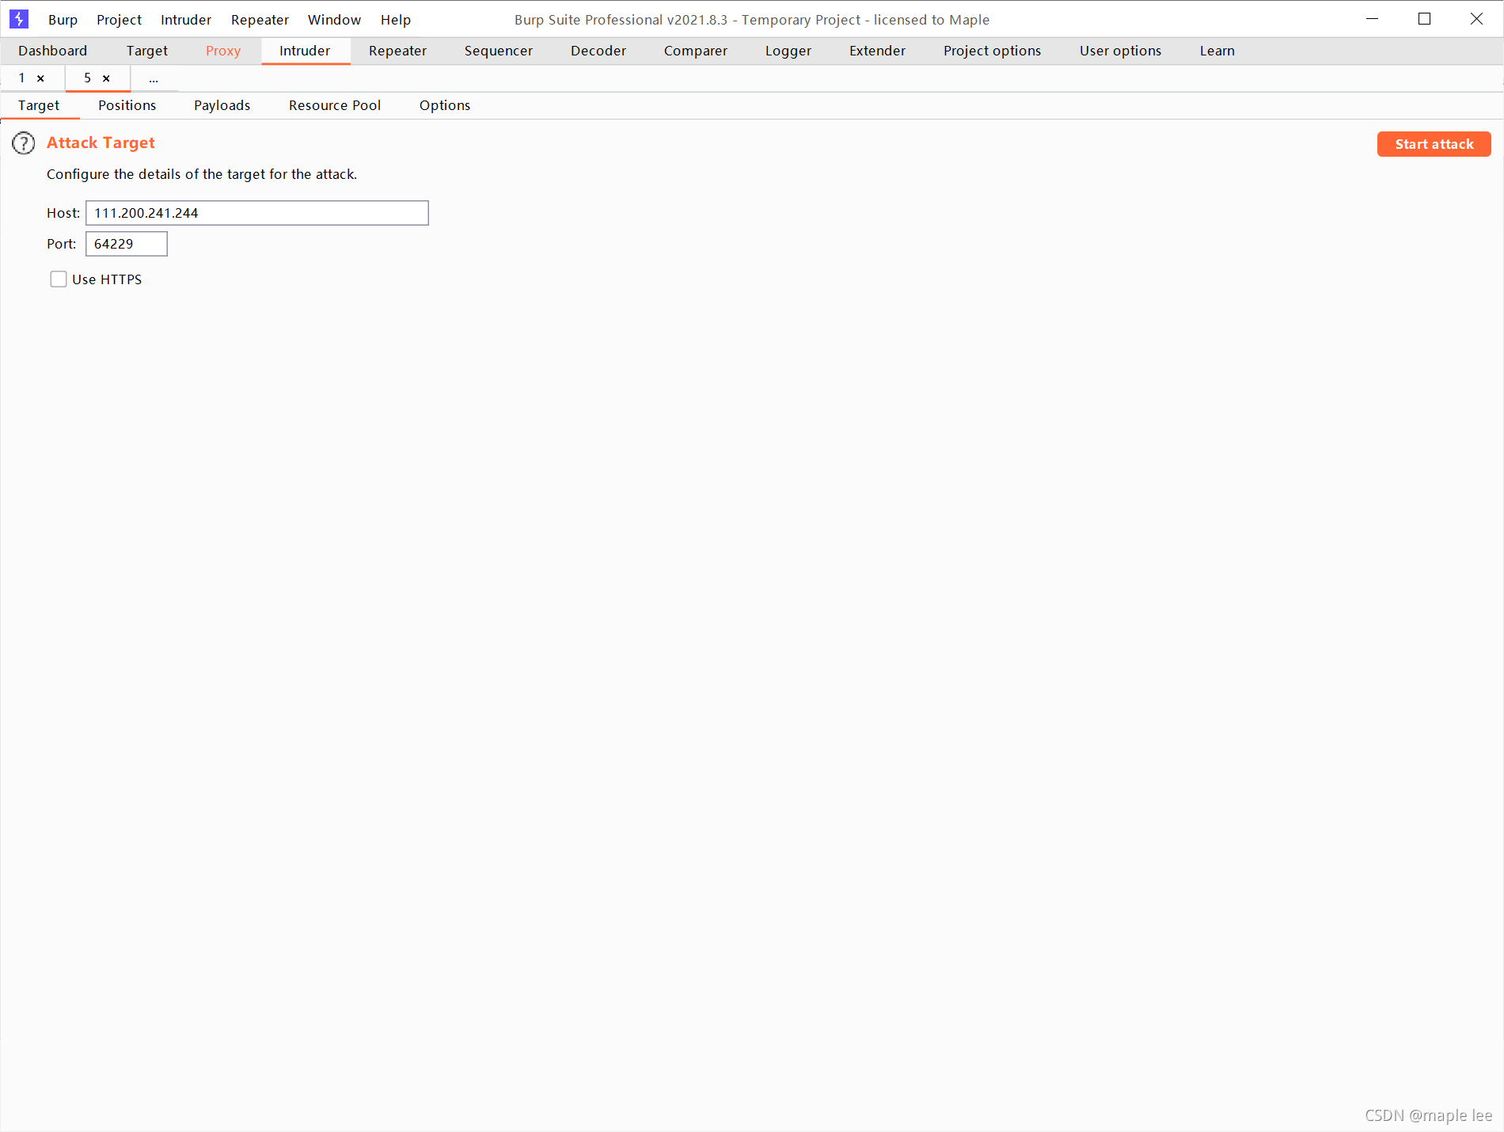Open the Project options tab
The height and width of the screenshot is (1132, 1504).
point(993,51)
